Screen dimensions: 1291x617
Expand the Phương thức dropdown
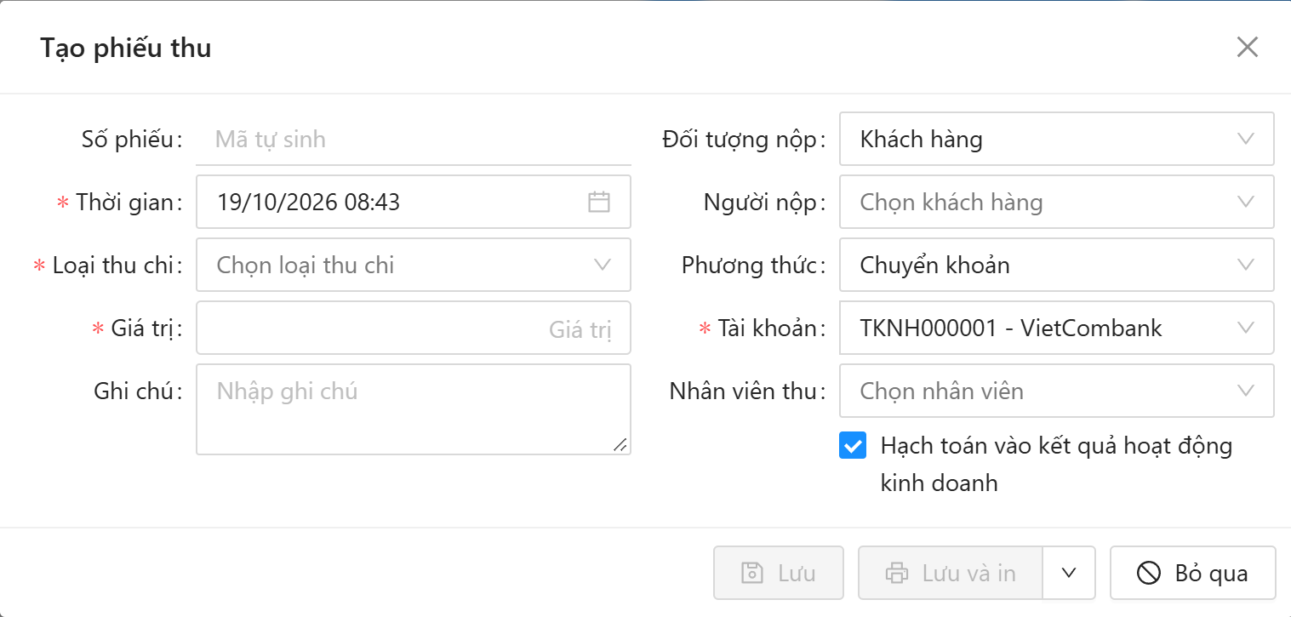pos(1056,265)
